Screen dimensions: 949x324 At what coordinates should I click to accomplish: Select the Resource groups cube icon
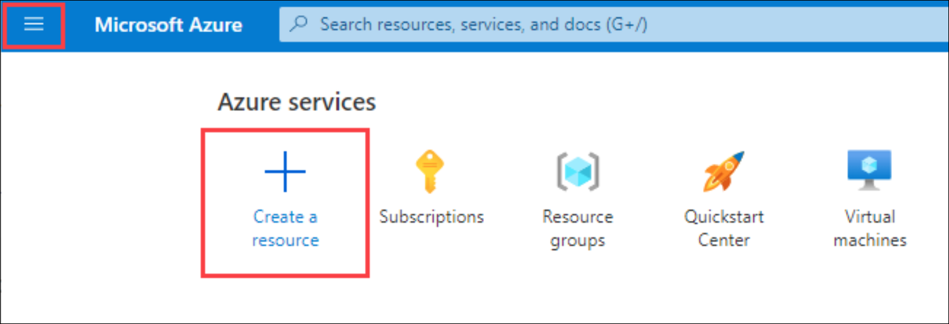coord(577,172)
